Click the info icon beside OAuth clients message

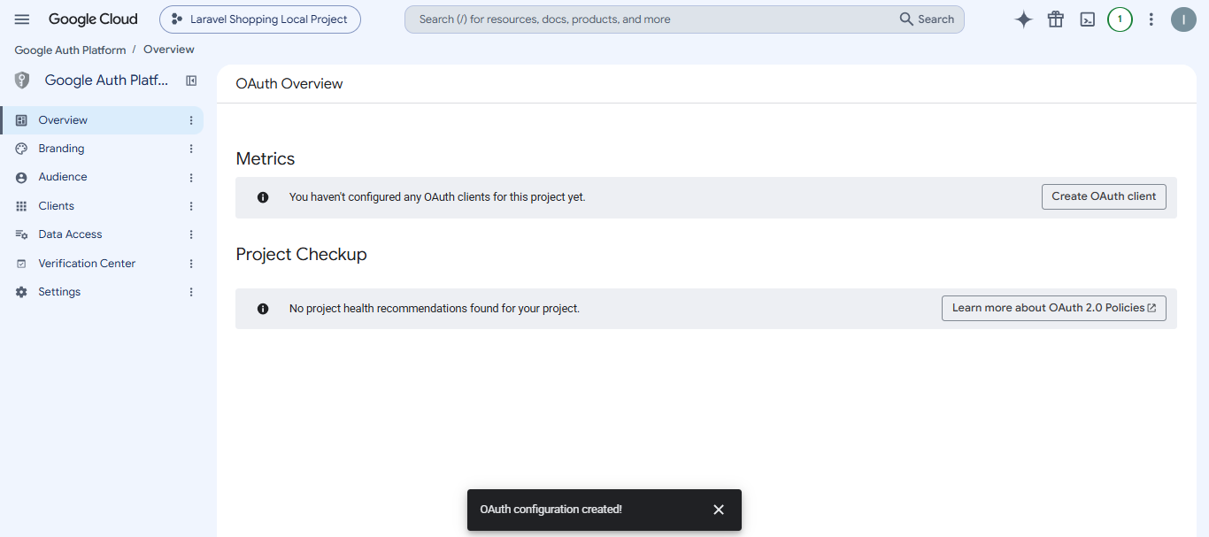[x=263, y=197]
